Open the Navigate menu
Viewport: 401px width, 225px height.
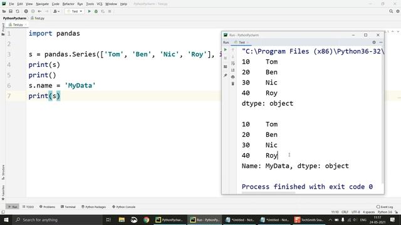pos(42,4)
